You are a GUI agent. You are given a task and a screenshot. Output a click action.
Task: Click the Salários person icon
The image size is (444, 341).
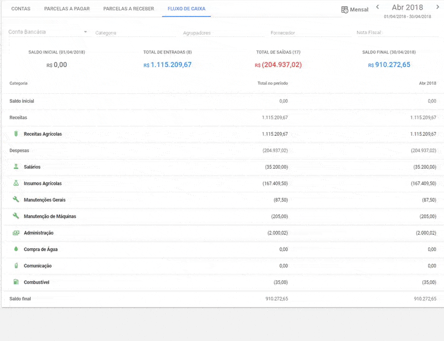point(16,167)
